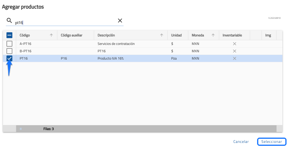Click the Inventariable column header
This screenshot has width=288, height=147.
[232, 35]
